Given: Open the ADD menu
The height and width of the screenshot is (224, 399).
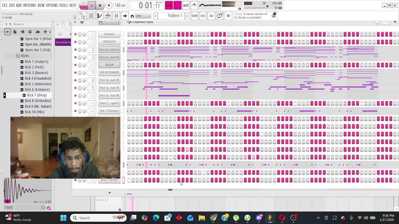Looking at the screenshot, I should tap(19, 5).
